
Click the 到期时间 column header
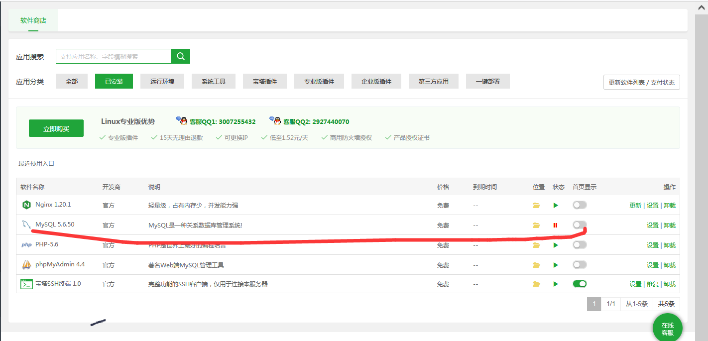485,187
